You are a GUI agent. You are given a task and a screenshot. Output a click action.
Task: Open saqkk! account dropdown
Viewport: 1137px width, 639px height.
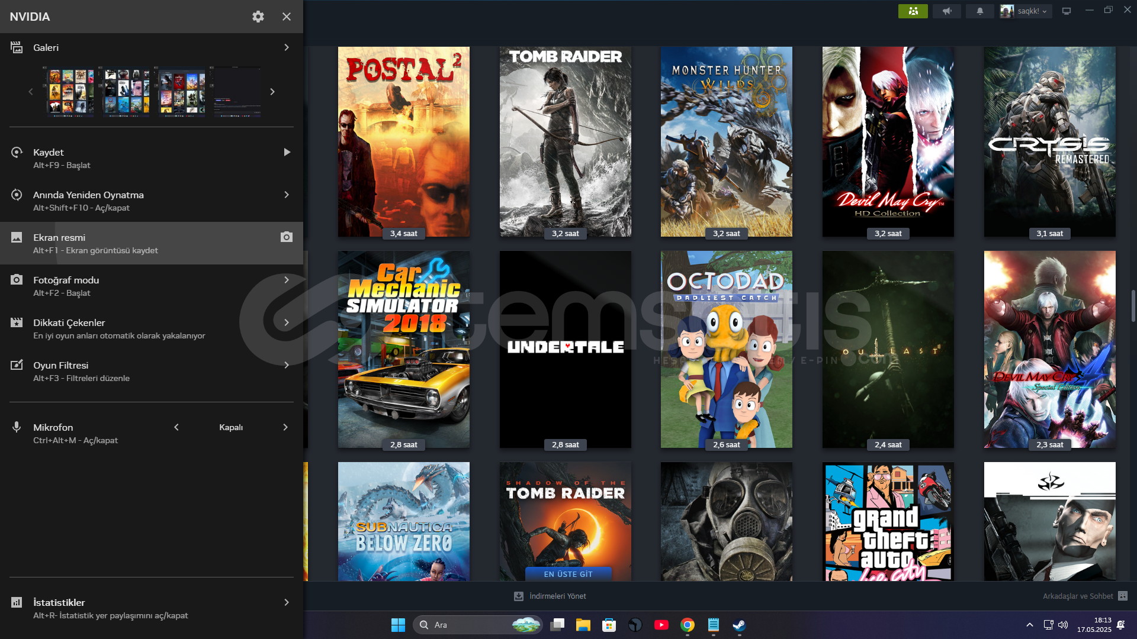click(1026, 11)
